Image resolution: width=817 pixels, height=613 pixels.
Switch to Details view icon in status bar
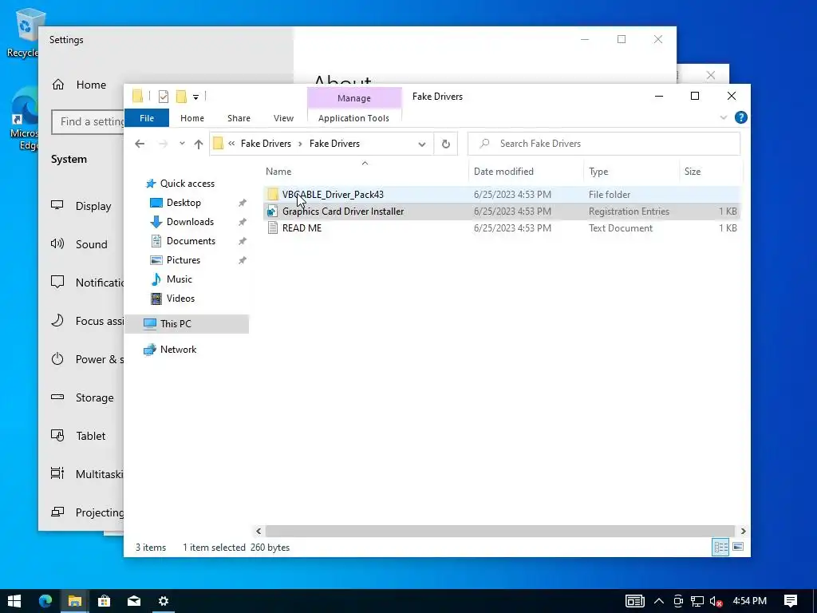point(720,547)
